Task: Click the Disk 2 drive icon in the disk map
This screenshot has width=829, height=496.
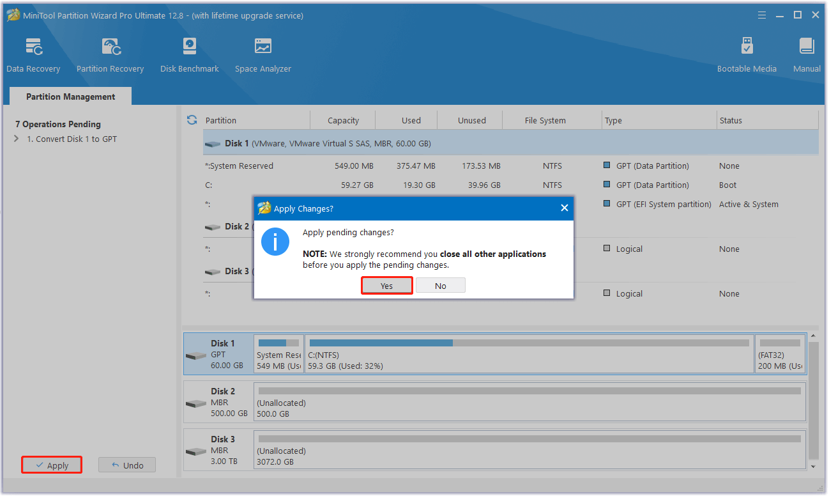Action: pos(195,404)
